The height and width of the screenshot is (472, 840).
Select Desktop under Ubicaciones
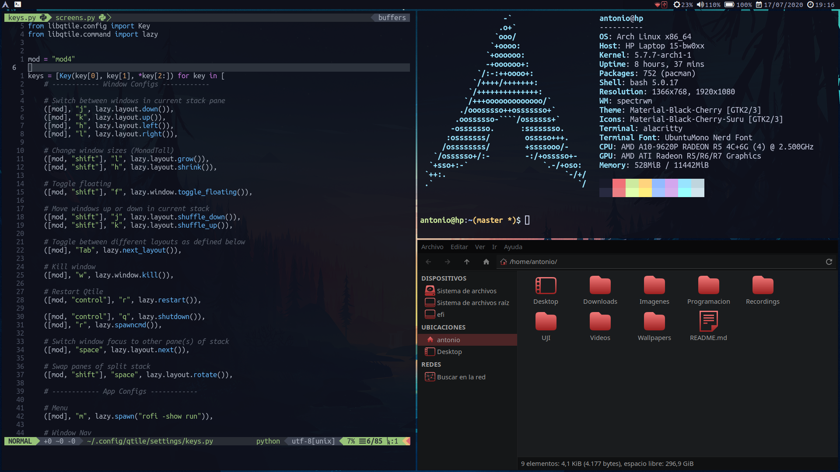(x=449, y=352)
